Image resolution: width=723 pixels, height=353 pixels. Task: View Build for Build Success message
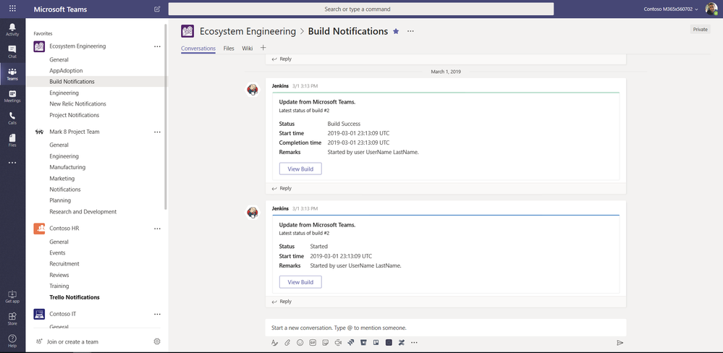[300, 169]
